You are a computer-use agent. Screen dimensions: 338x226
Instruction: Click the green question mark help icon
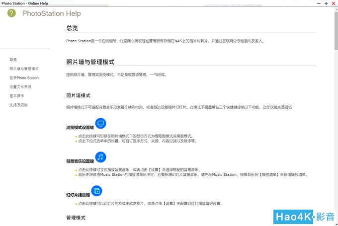[x=11, y=13]
